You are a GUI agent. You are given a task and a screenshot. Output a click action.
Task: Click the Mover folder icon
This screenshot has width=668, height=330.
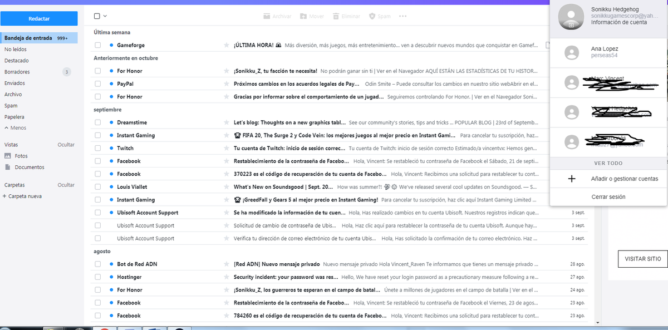[303, 16]
